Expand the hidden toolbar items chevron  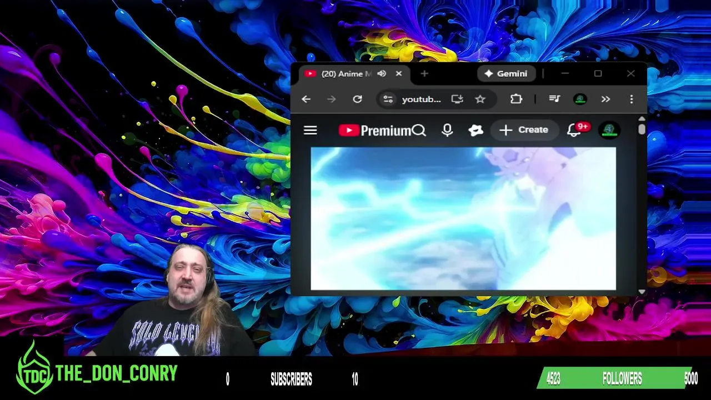[x=605, y=99]
